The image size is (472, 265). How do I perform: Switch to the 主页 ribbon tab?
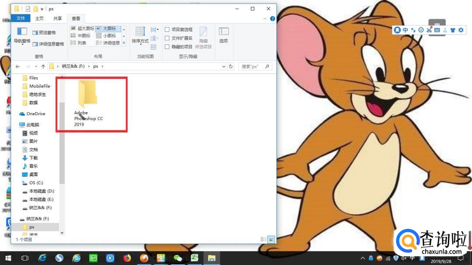coord(39,18)
